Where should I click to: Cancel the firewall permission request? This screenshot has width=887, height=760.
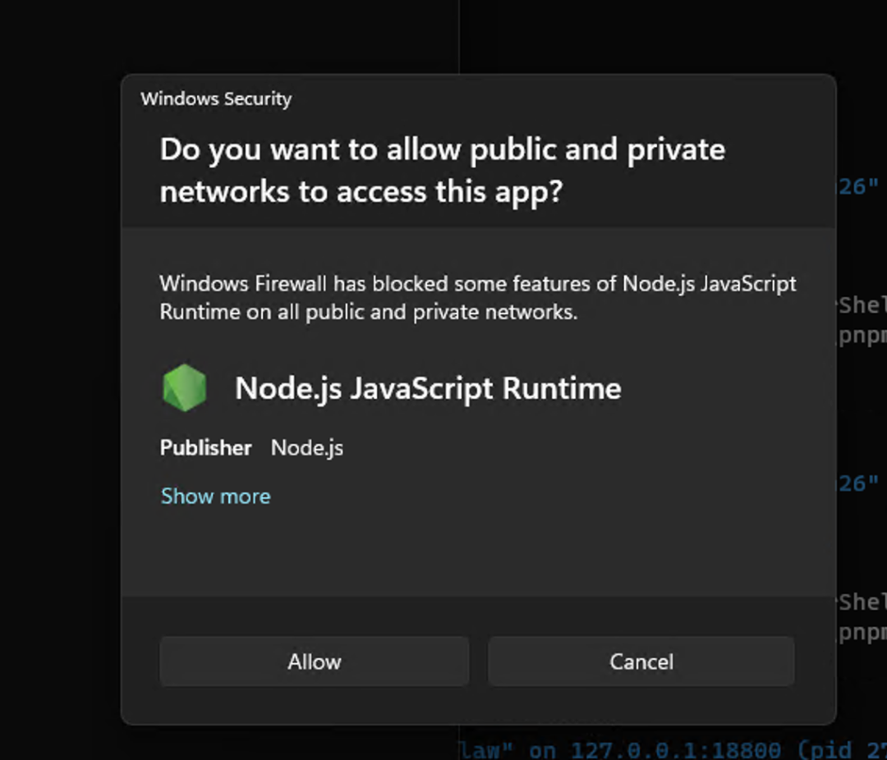tap(641, 662)
